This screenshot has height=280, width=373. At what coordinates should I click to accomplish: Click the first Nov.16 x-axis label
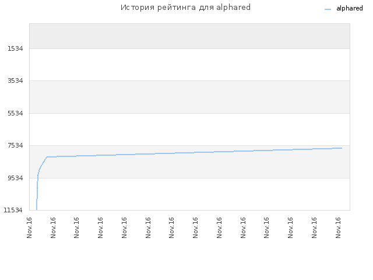click(29, 228)
